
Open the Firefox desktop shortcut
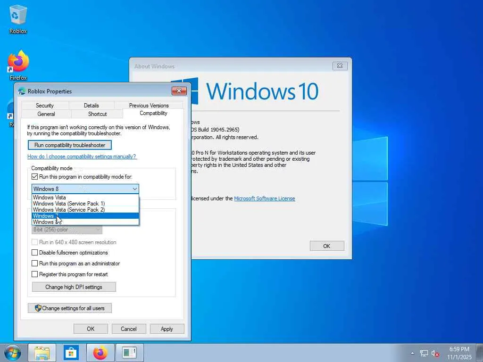18,65
